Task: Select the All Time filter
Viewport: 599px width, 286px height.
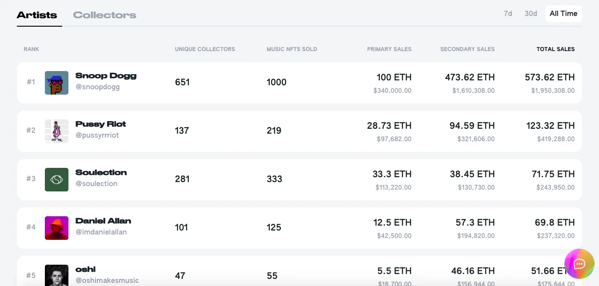Action: click(563, 14)
